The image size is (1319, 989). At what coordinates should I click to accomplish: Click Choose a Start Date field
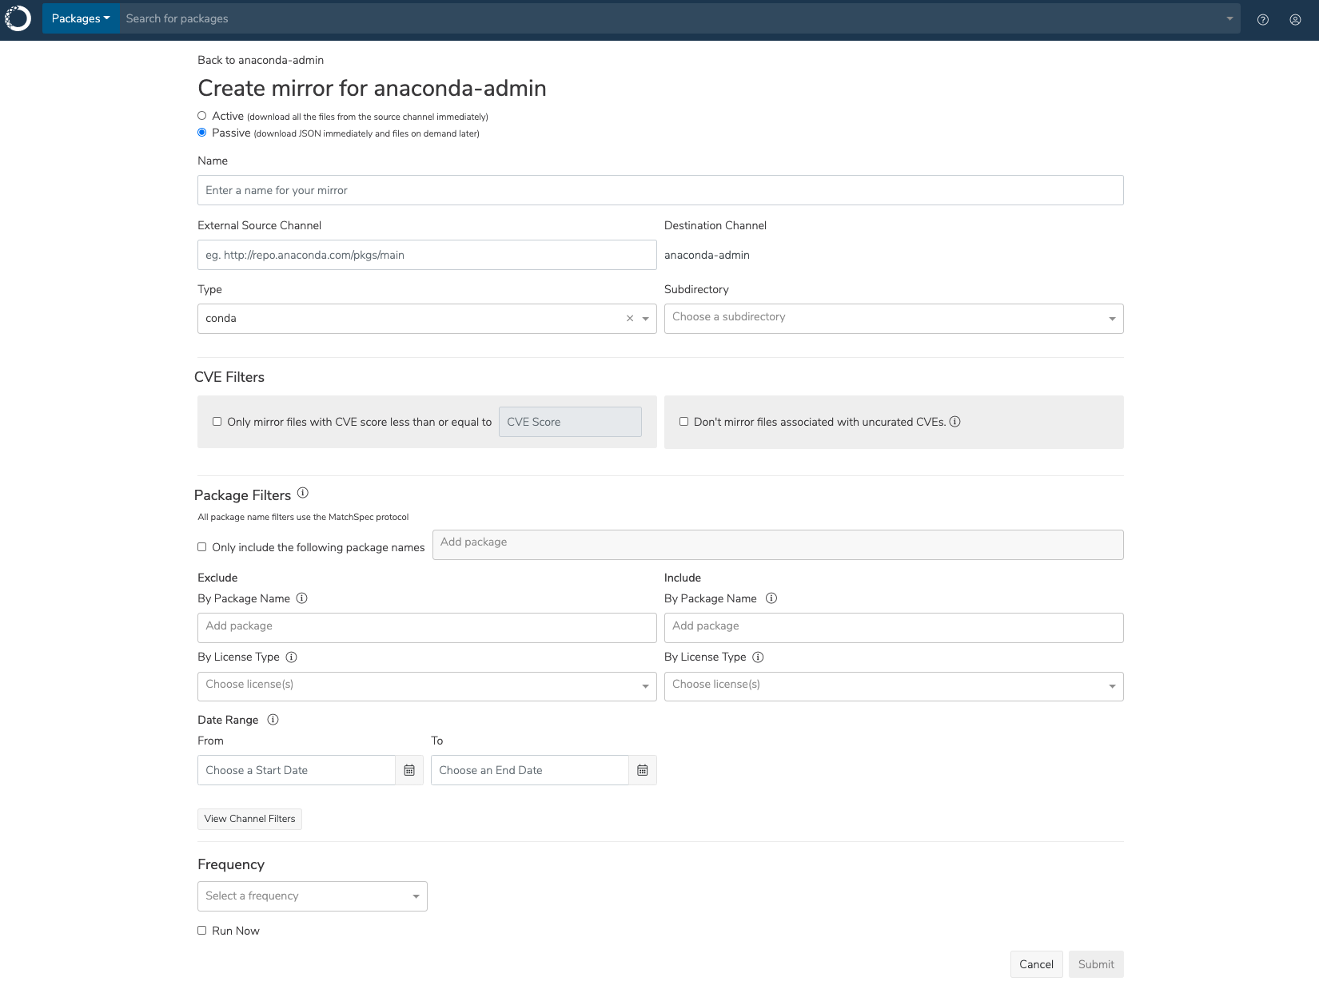[297, 770]
